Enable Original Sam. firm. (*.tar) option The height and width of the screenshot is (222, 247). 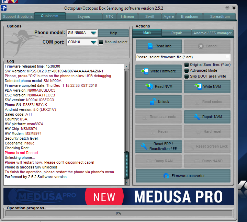pos(187,65)
